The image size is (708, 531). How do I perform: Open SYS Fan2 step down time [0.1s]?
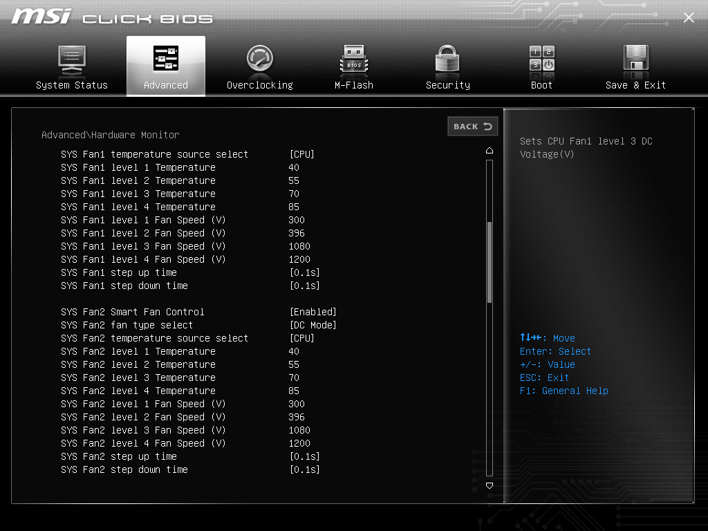pyautogui.click(x=305, y=469)
